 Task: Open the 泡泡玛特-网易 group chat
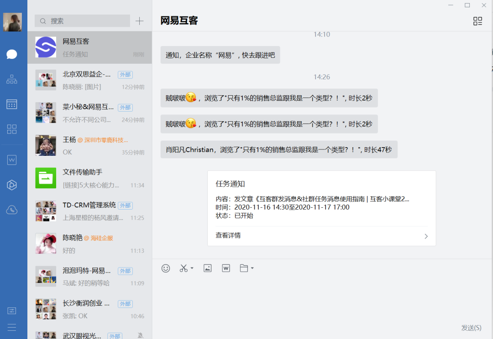[89, 277]
